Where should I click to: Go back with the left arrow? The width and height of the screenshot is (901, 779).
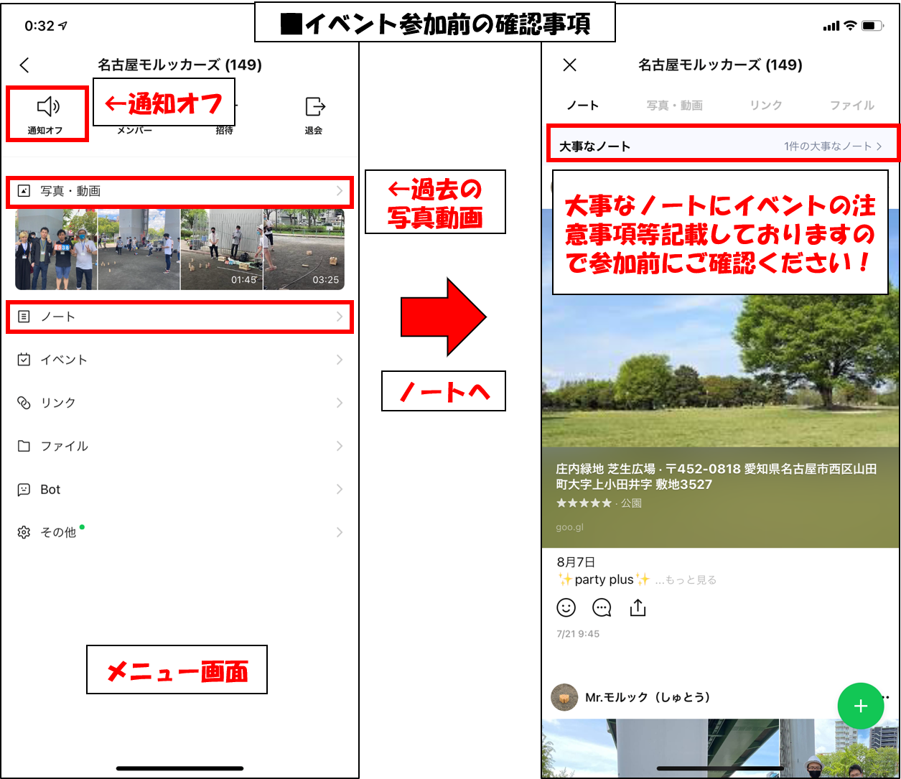[x=24, y=65]
